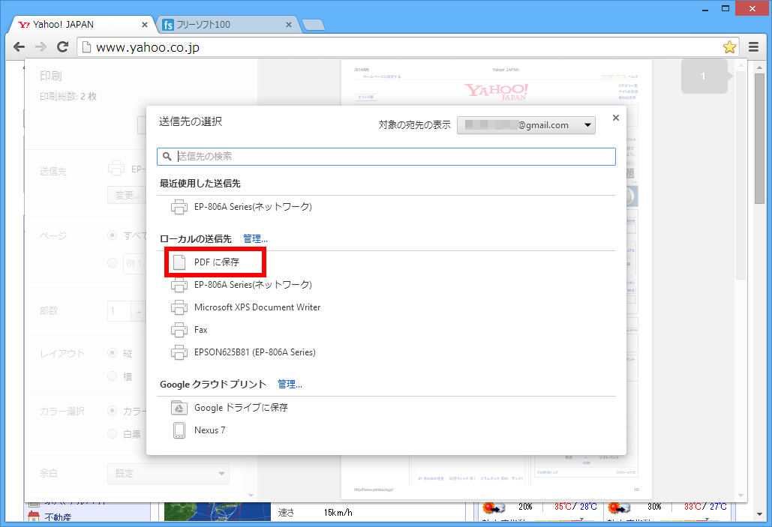Screen dimensions: 772x527
Task: Click the 不動産 link at bottom left
Action: coord(58,517)
